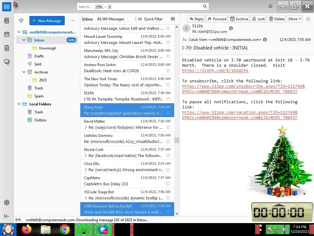Viewport: 314px width, 236px height.
Task: Click the online status indicator icon
Action: tap(18, 220)
